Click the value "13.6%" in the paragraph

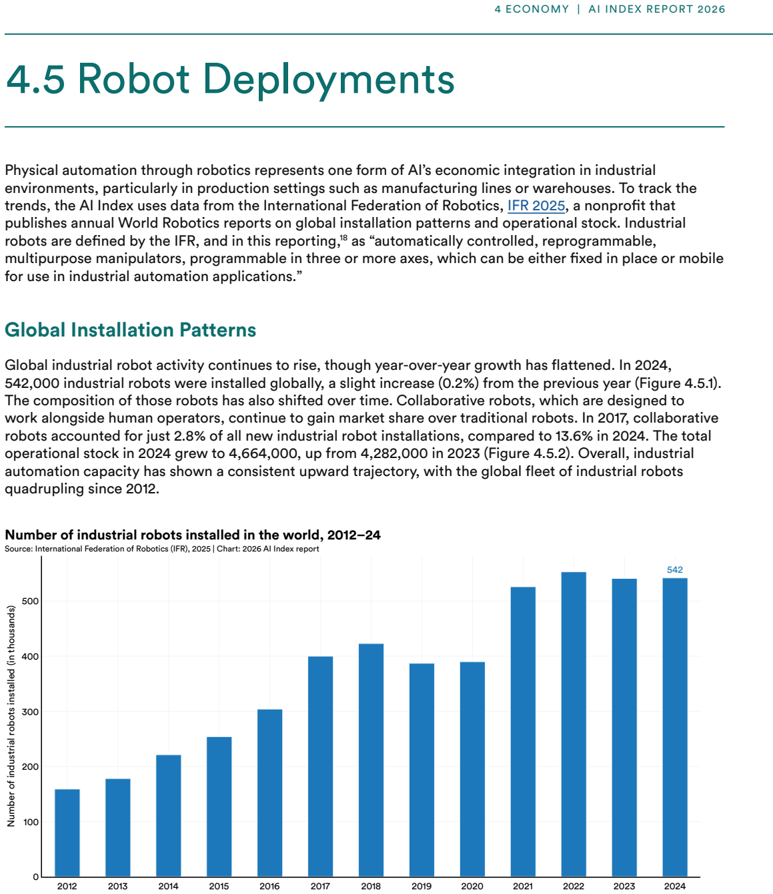pyautogui.click(x=574, y=436)
